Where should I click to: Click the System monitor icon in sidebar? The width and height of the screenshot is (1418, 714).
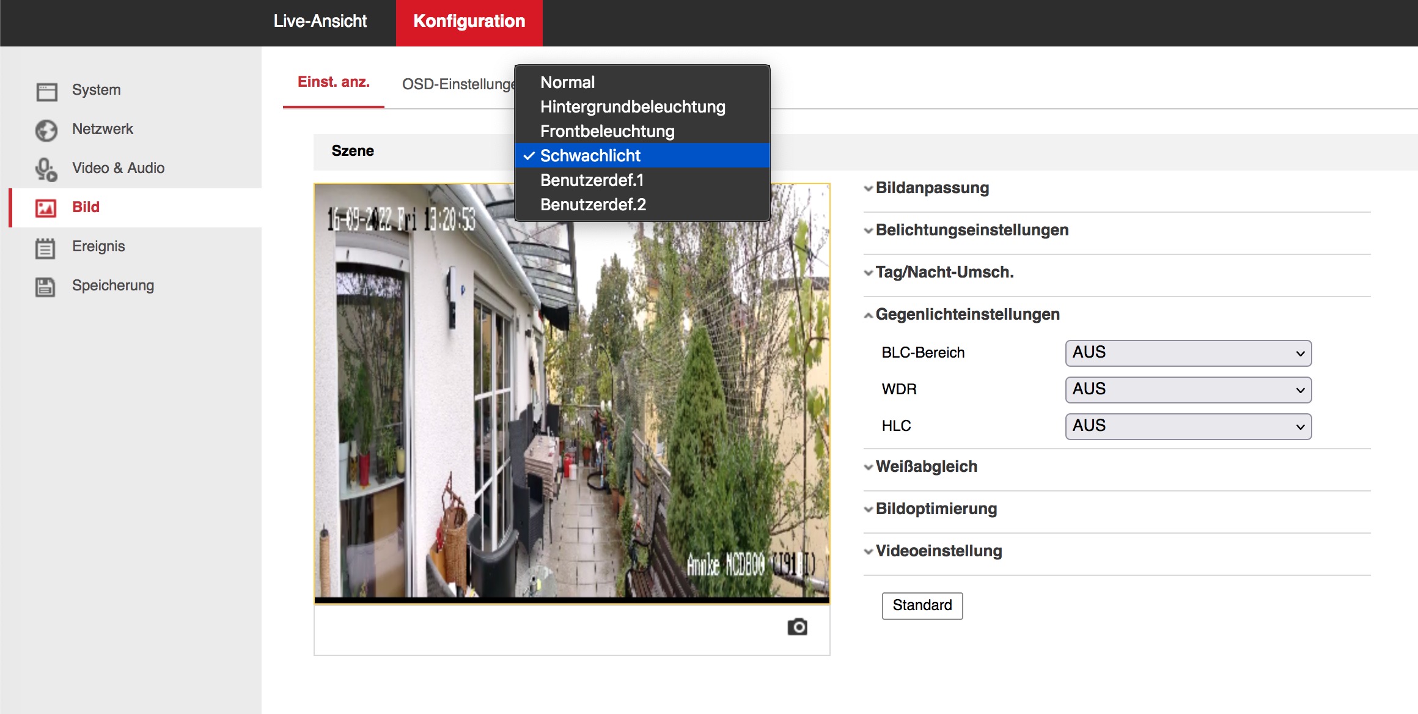coord(46,91)
